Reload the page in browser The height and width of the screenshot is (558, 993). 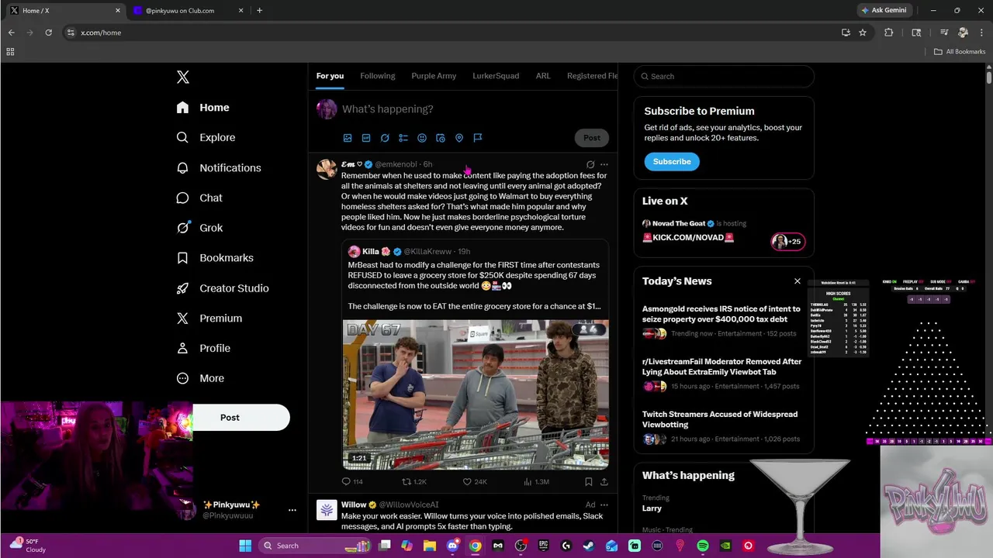[x=48, y=33]
